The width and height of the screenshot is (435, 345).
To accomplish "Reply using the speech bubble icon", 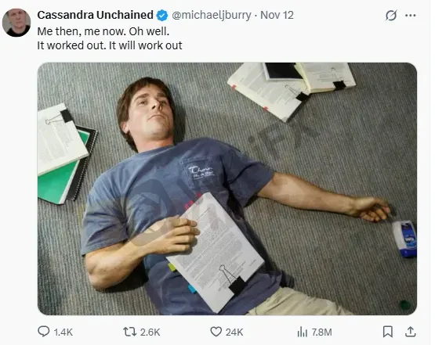I will [x=44, y=332].
